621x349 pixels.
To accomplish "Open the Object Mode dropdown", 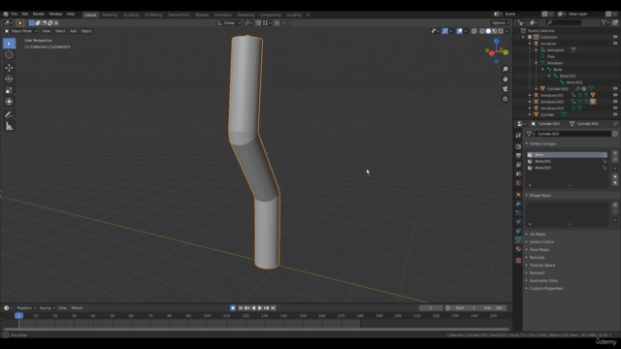I will [21, 31].
